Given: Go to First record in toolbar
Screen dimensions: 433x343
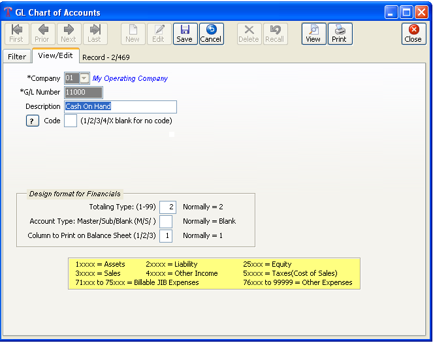Looking at the screenshot, I should [x=16, y=34].
